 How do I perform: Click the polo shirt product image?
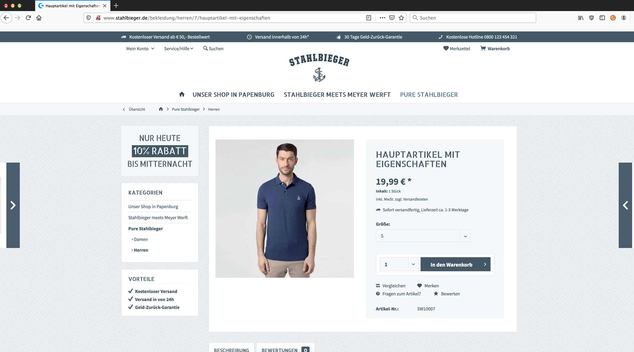coord(285,208)
